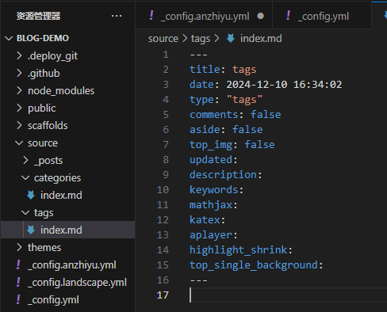This screenshot has height=312, width=387.
Task: Click YAML icon beside _config.yml in explorer
Action: point(18,299)
